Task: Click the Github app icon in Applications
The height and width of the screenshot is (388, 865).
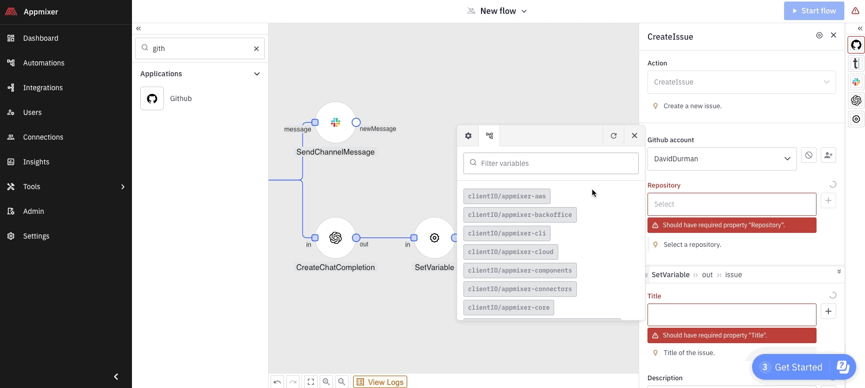Action: pyautogui.click(x=152, y=98)
